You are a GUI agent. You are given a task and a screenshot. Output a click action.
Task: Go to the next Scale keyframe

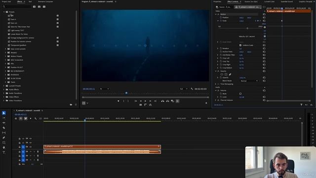[260, 21]
